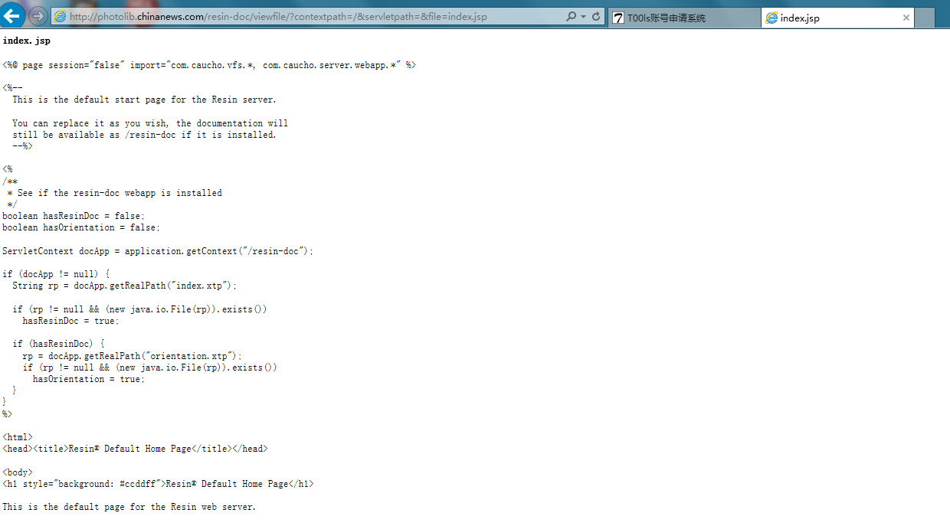Click 'rp = docApp.getRealPath("orientation.xtp")' line
This screenshot has width=950, height=526.
pyautogui.click(x=133, y=356)
